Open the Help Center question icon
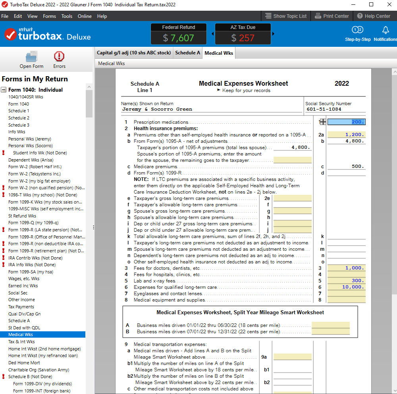Viewport: 397px width, 394px height. tap(360, 16)
